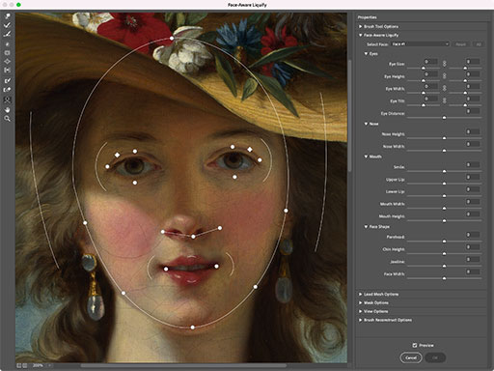The image size is (494, 371).
Task: Select the Forward Warp tool
Action: point(7,16)
